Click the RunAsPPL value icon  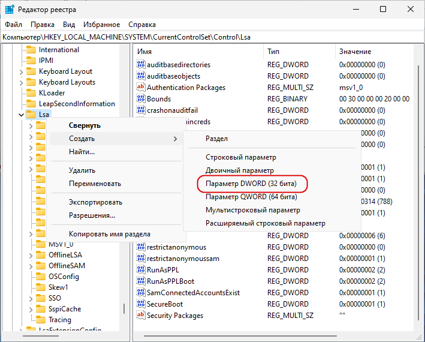pos(141,270)
